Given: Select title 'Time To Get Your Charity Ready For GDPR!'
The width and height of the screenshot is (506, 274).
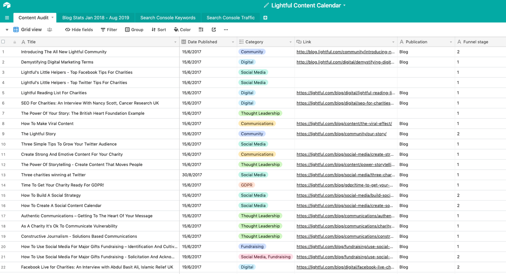Looking at the screenshot, I should coord(63,185).
